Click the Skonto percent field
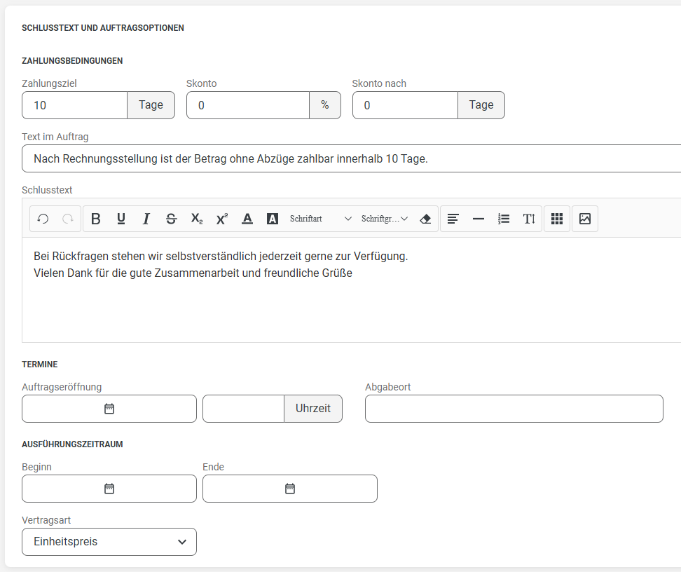 tap(248, 105)
